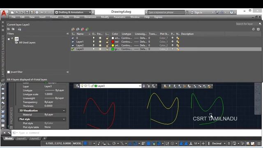Viewport: 263px width, 148px height.
Task: Collapse the Plot style section
Action: point(64,119)
